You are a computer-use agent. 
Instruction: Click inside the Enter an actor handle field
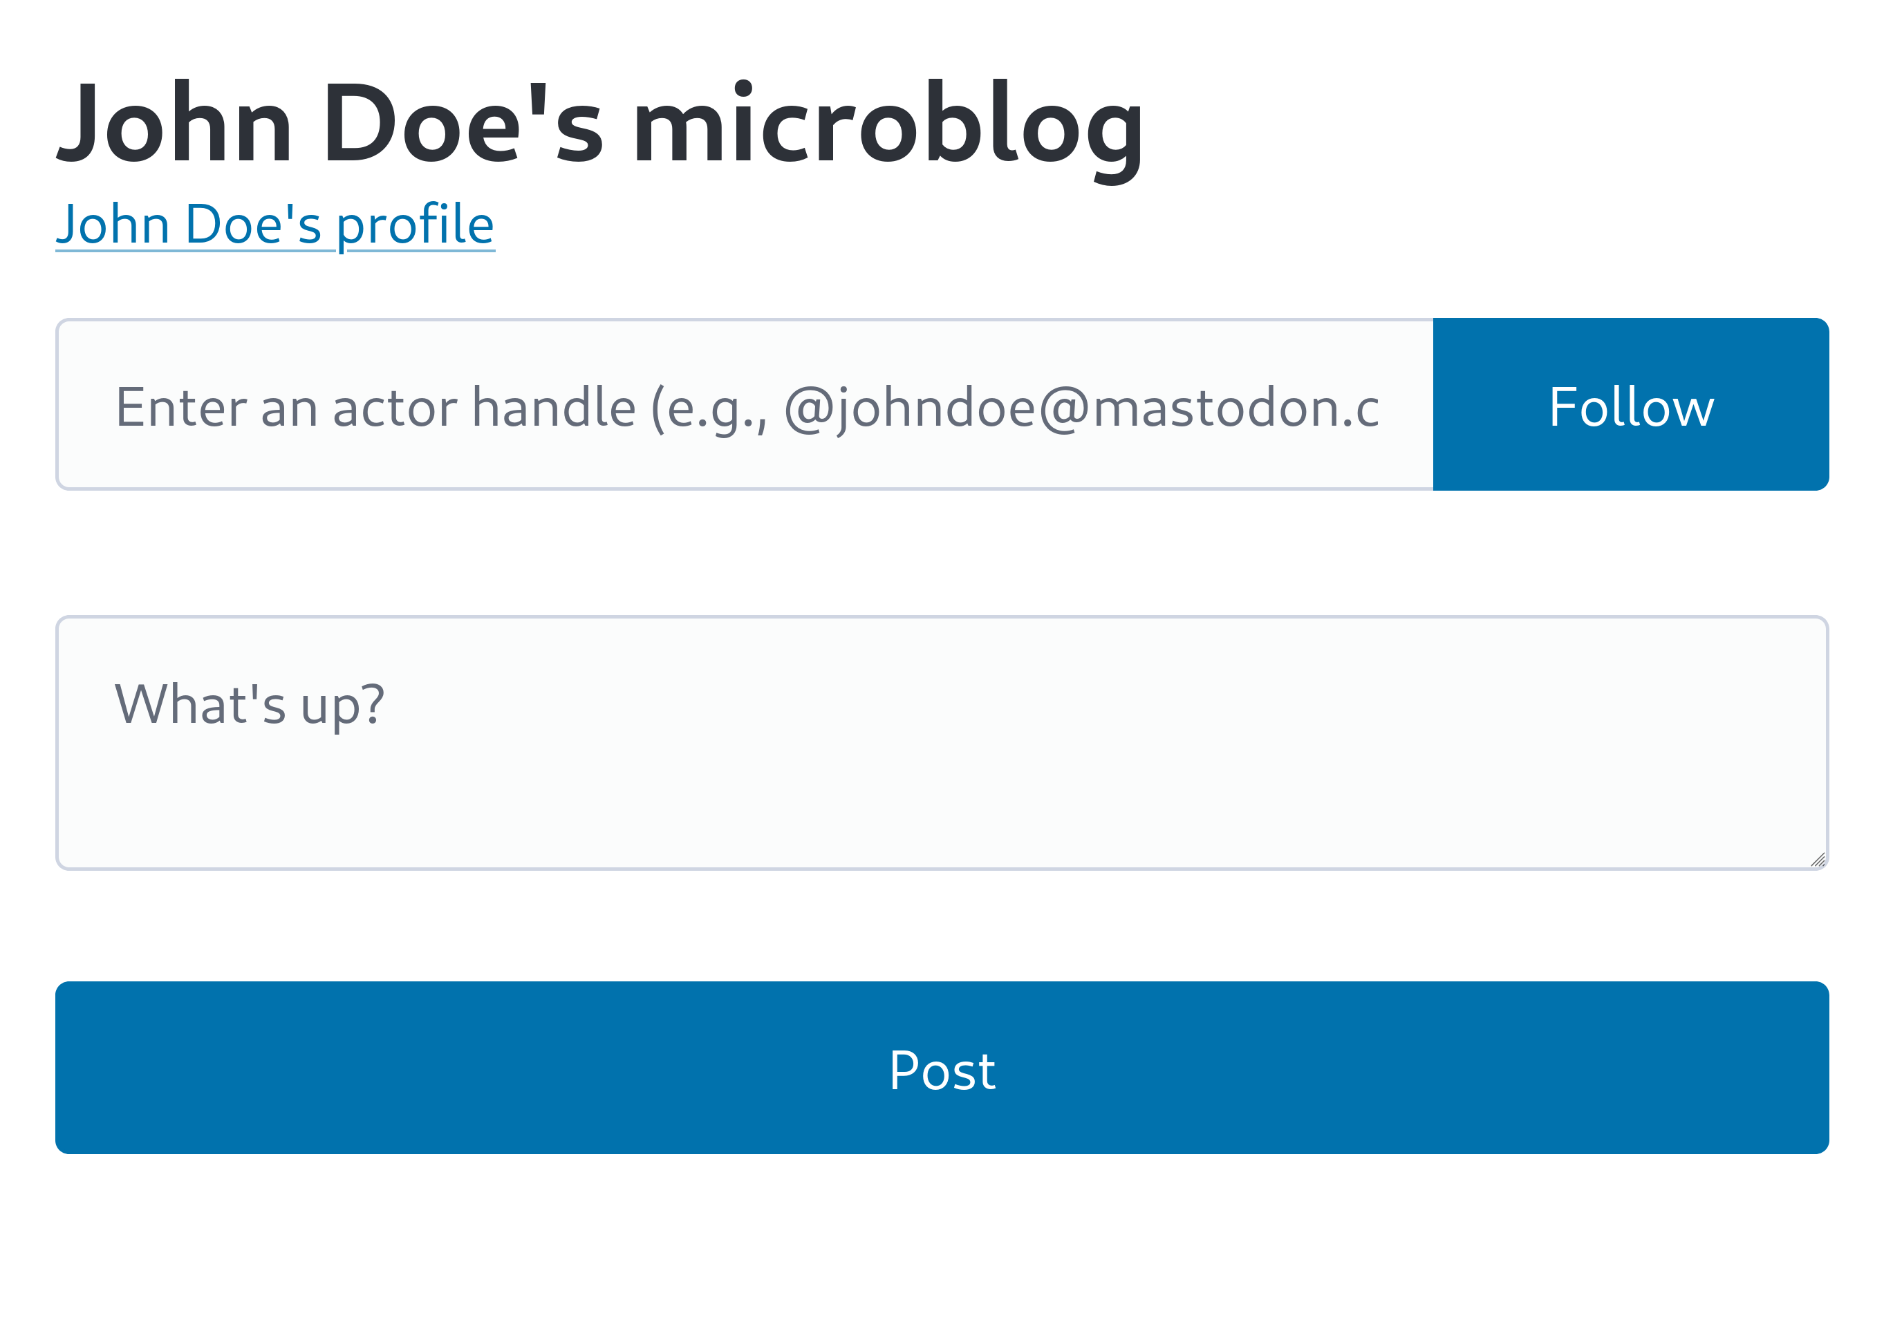(738, 405)
